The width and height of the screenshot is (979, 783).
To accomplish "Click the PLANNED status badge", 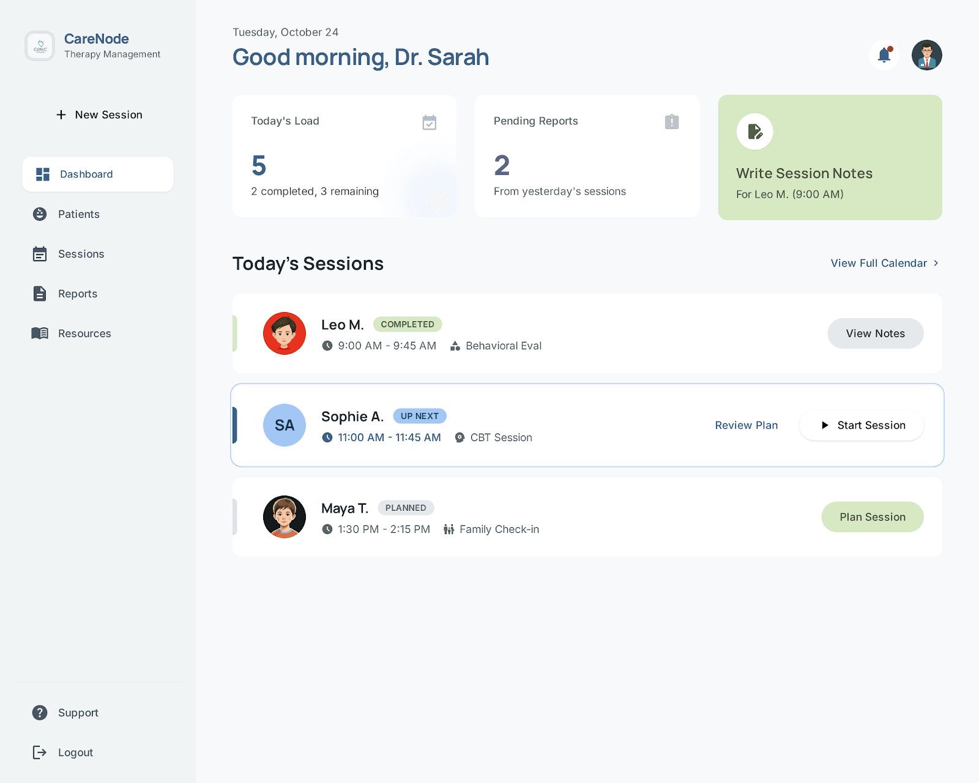I will click(406, 508).
